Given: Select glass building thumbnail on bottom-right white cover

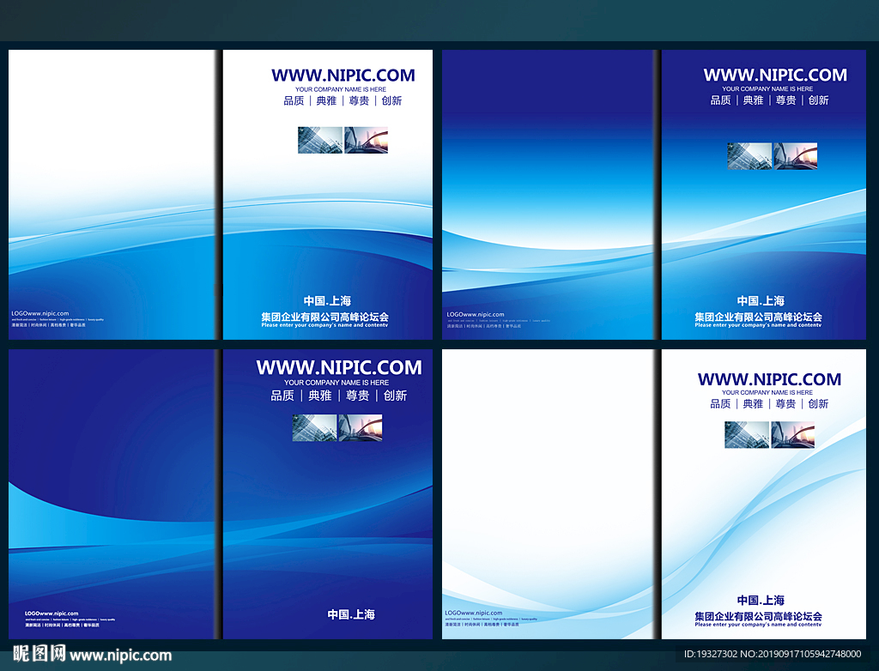Looking at the screenshot, I should click(x=747, y=435).
